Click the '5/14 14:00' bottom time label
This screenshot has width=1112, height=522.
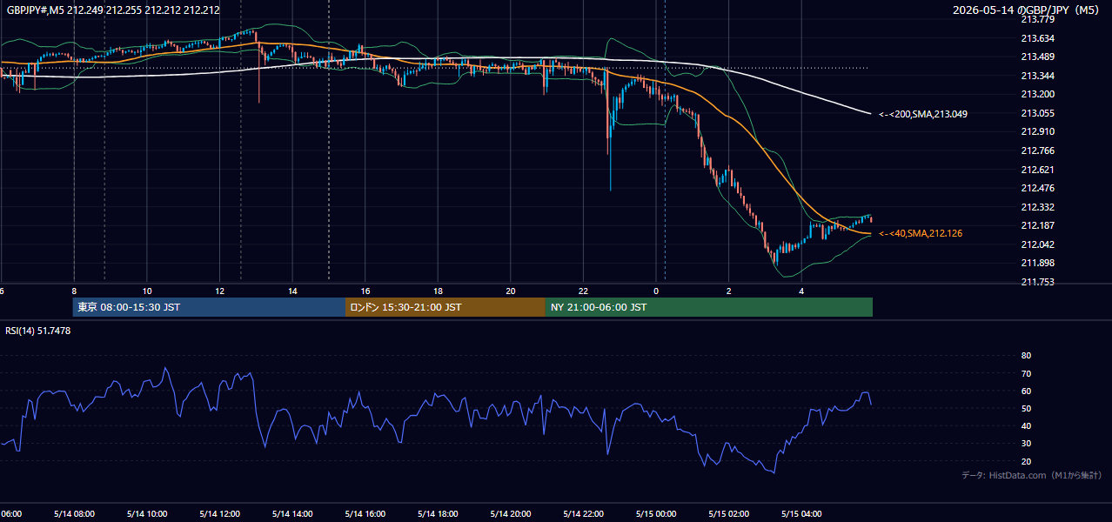[x=292, y=514]
